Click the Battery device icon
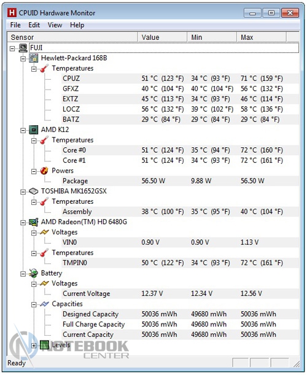Viewport: 307px width, 375px height. click(x=34, y=273)
